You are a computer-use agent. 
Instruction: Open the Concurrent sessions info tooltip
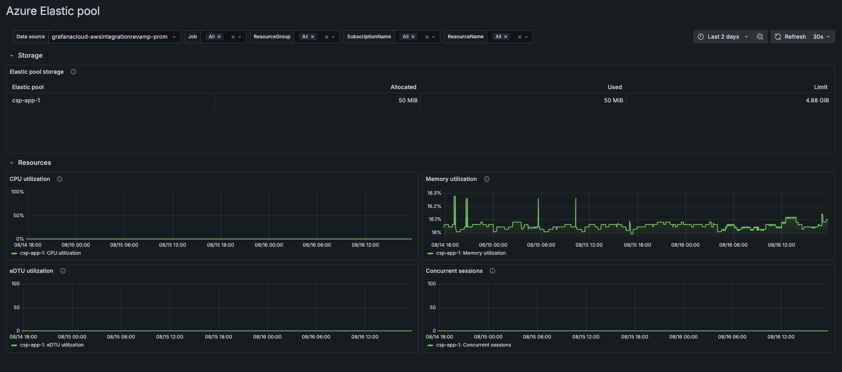tap(492, 271)
